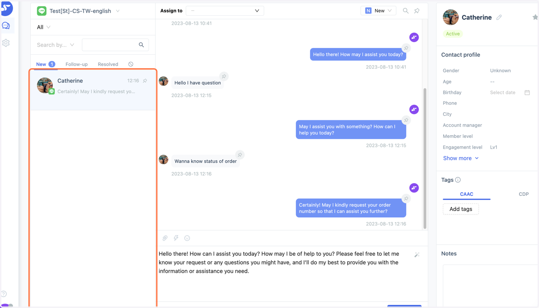Click the '2023-08-13 12:16' timestamp under 'Wanna know'

pyautogui.click(x=191, y=174)
